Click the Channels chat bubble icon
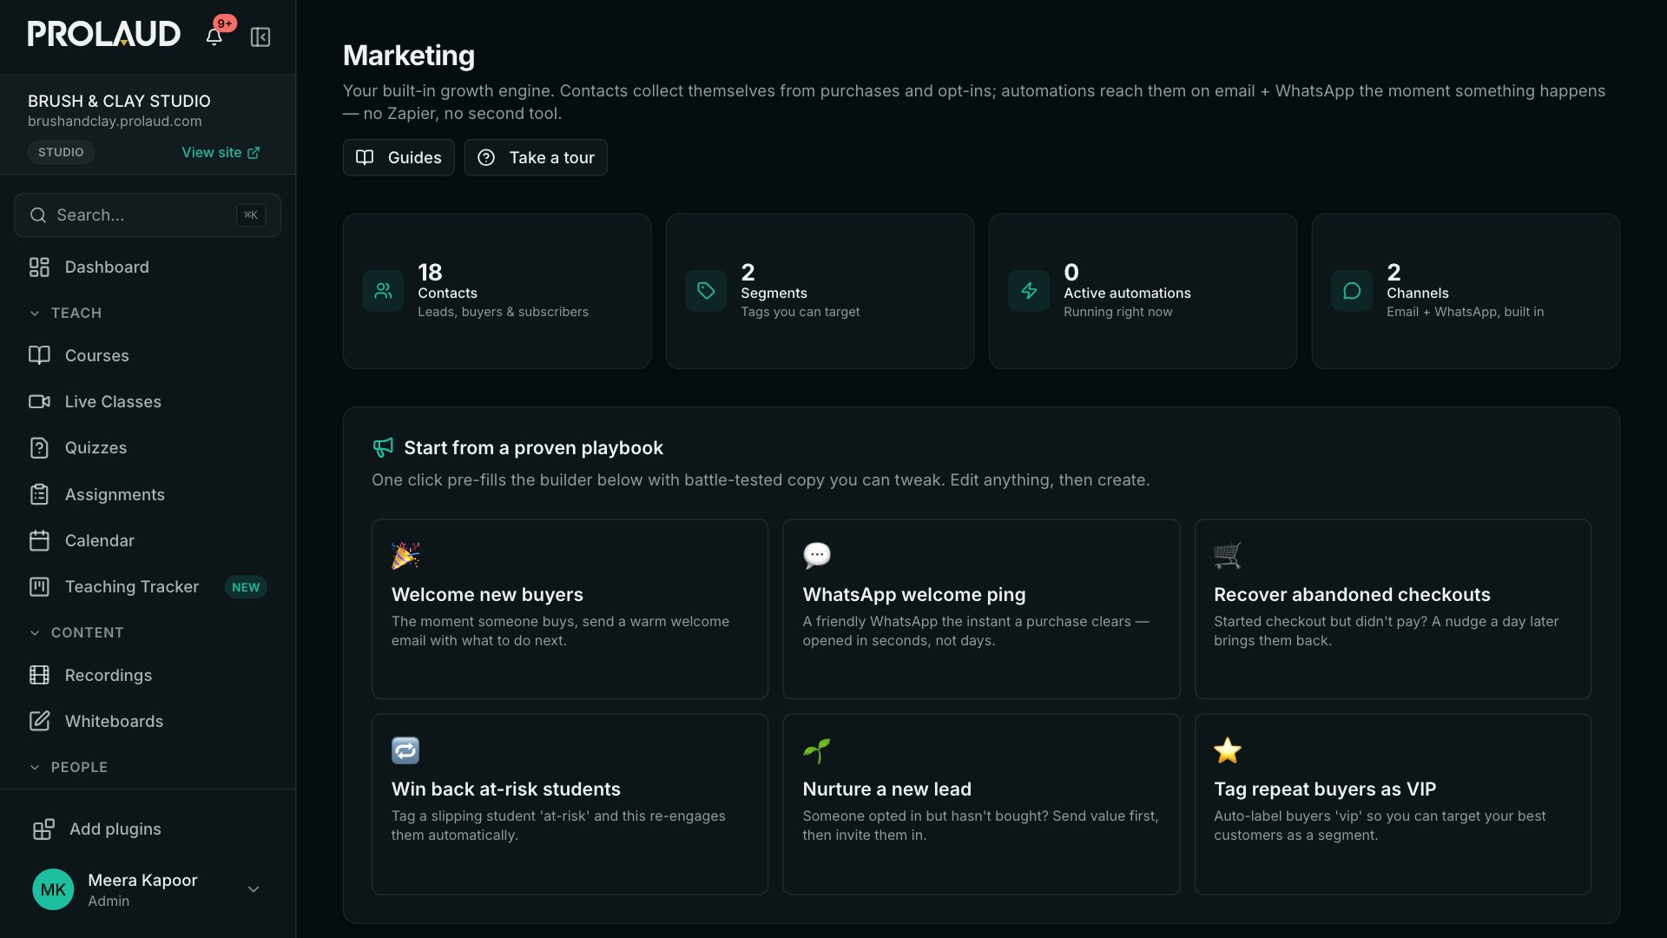 click(1352, 291)
